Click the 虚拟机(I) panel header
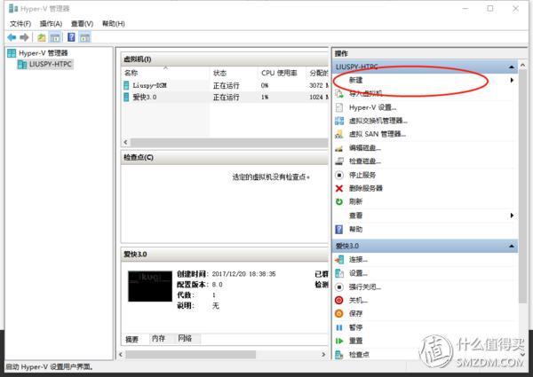 pos(225,59)
